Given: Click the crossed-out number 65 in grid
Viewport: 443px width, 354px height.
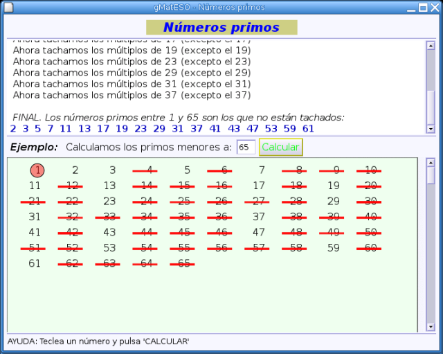Looking at the screenshot, I should 184,263.
